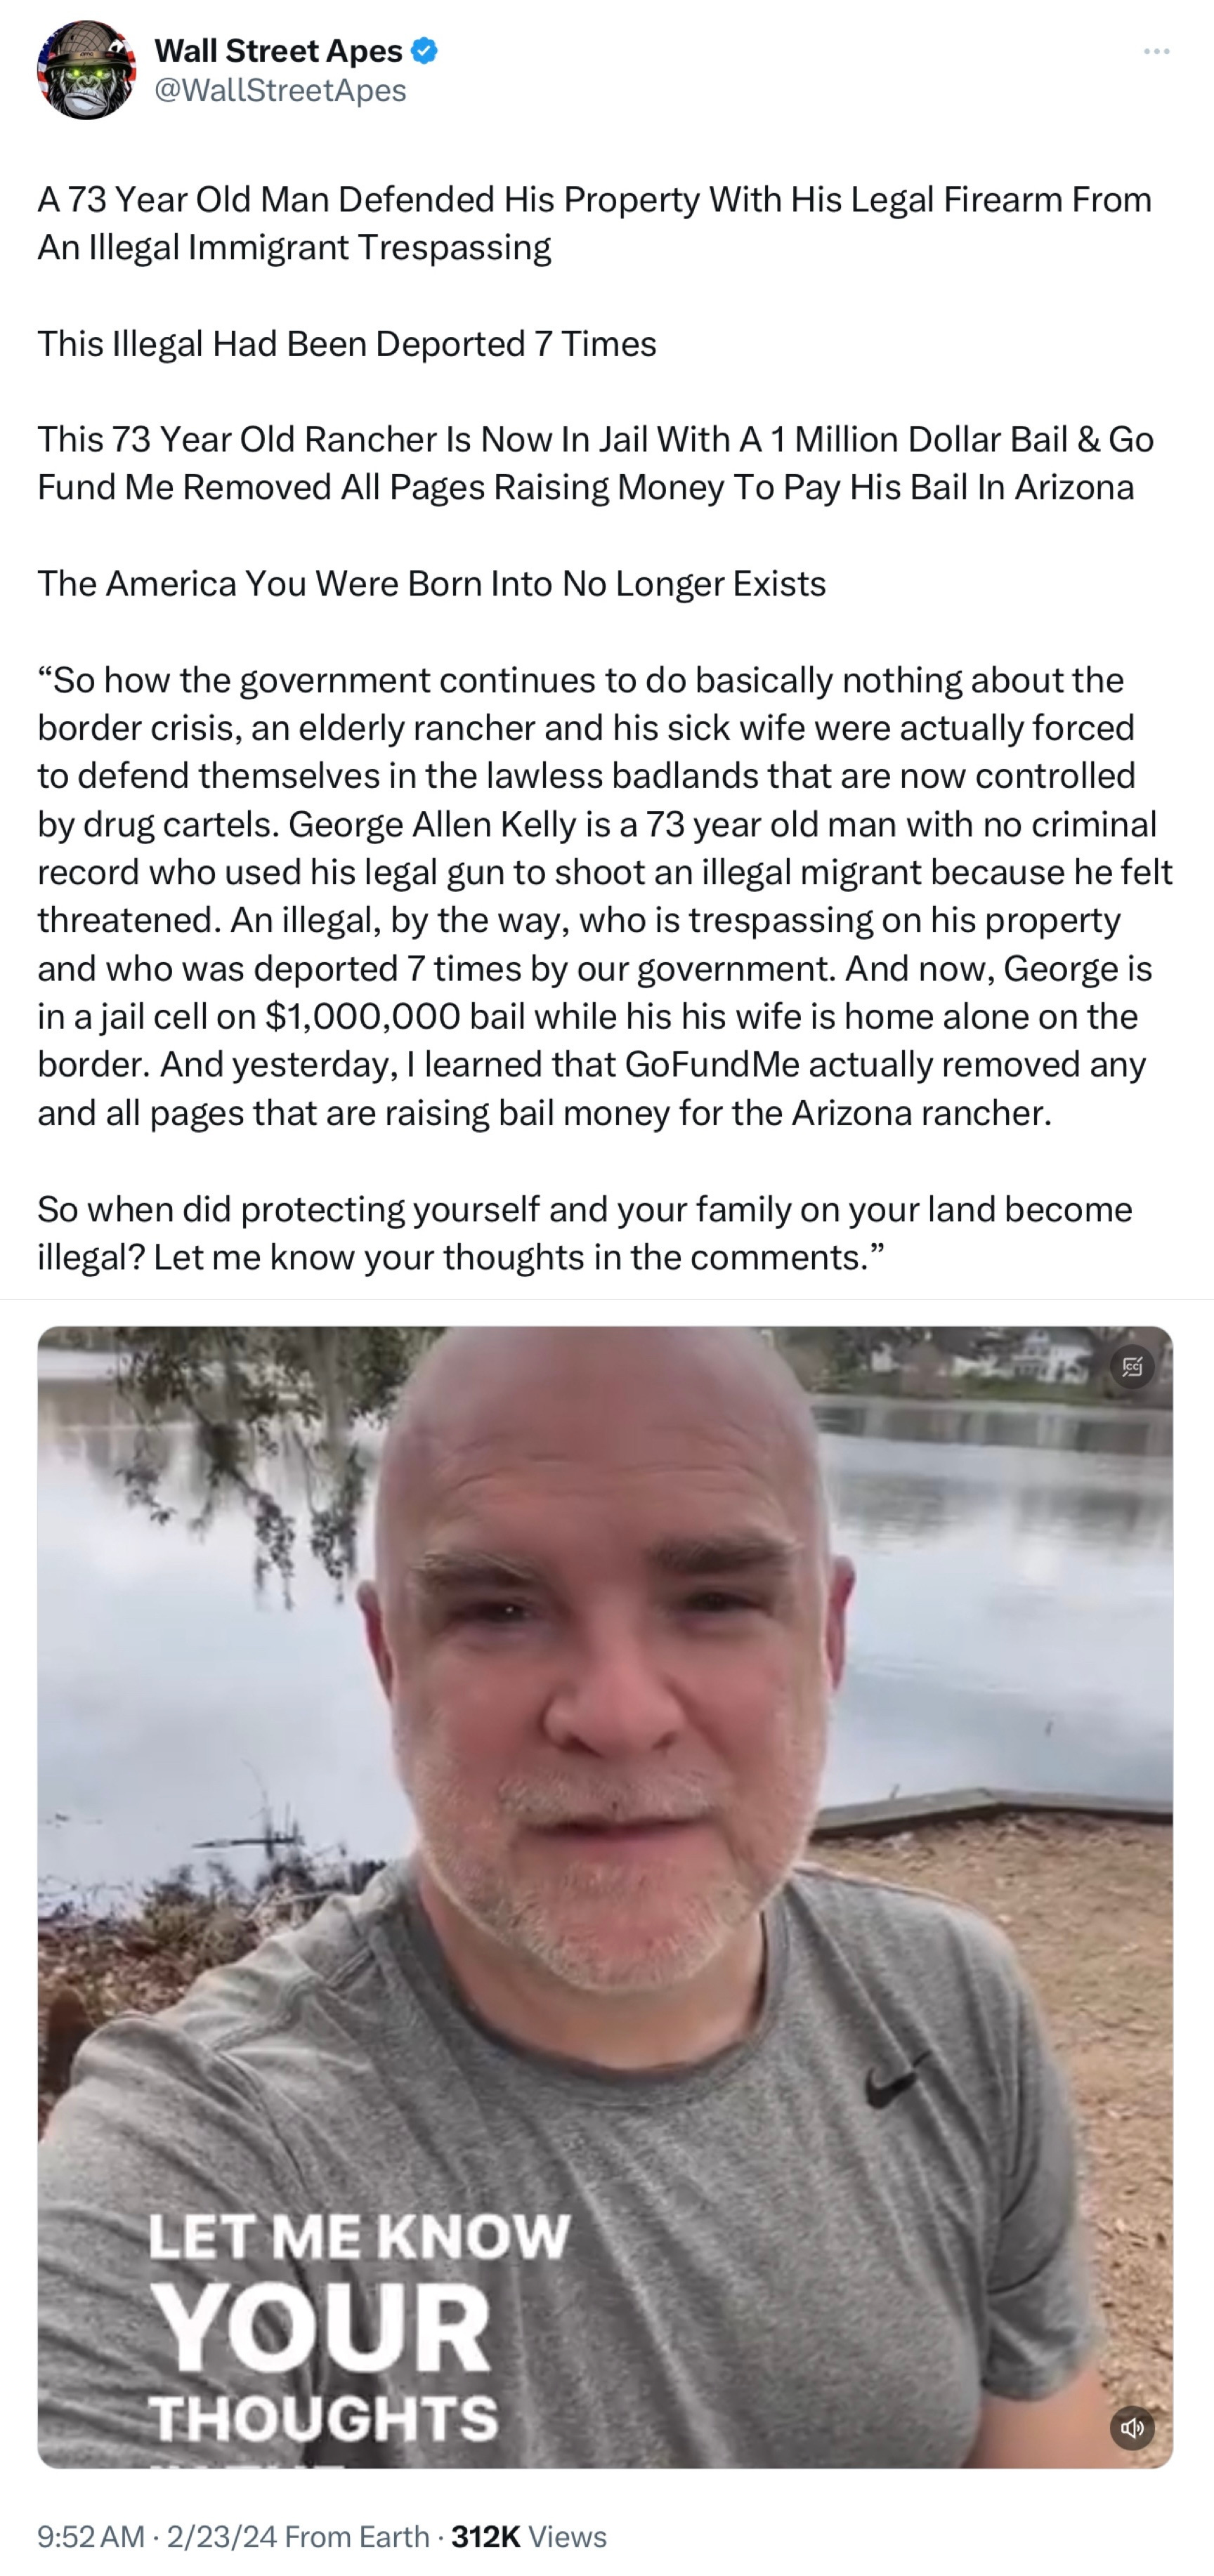Viewport: 1214px width, 2576px height.
Task: Click the quoted paragraph about George Allen Kelly
Action: (x=605, y=896)
